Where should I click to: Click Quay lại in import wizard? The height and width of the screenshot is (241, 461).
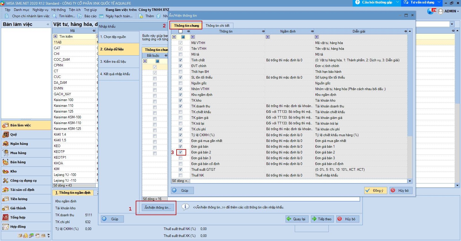297,219
